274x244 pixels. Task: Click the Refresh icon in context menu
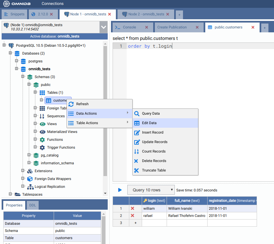tap(71, 104)
